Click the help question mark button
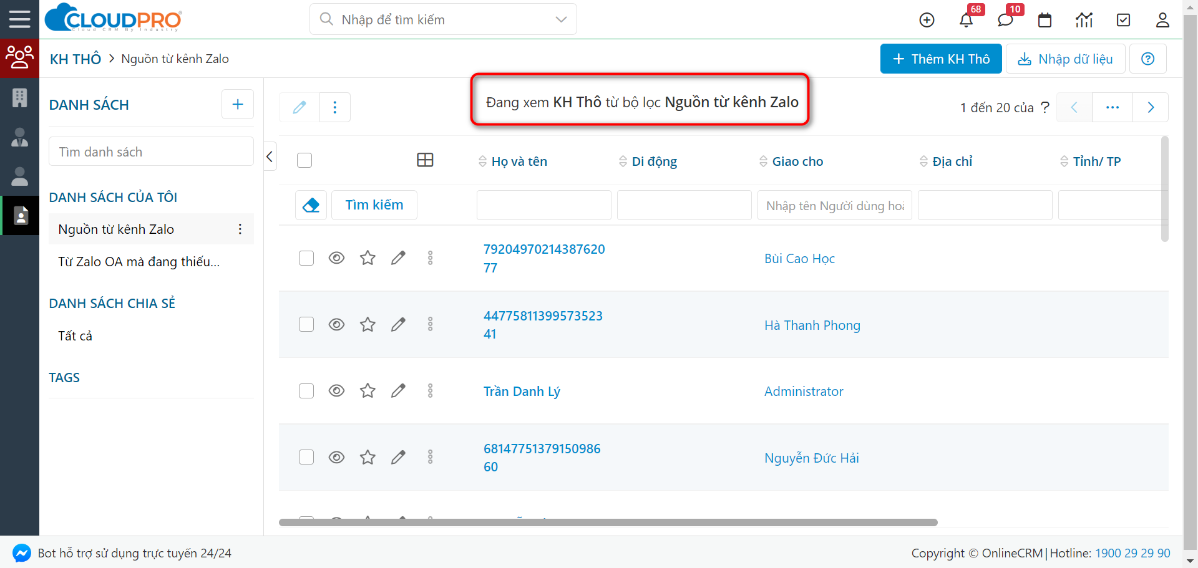Image resolution: width=1198 pixels, height=568 pixels. coord(1147,59)
